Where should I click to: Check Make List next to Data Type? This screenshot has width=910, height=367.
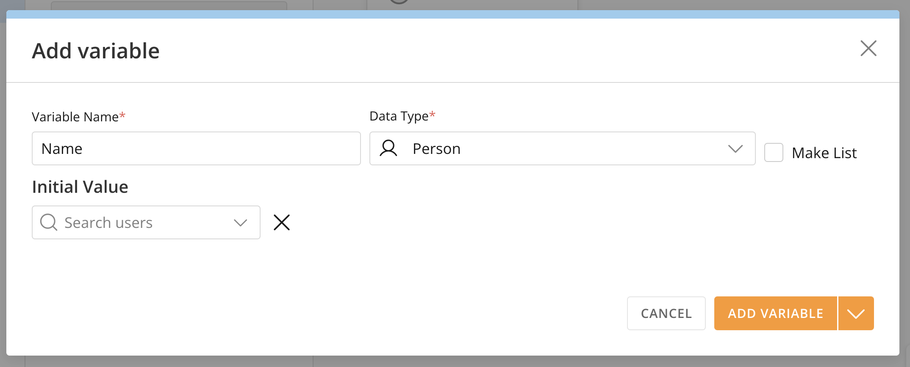click(773, 153)
